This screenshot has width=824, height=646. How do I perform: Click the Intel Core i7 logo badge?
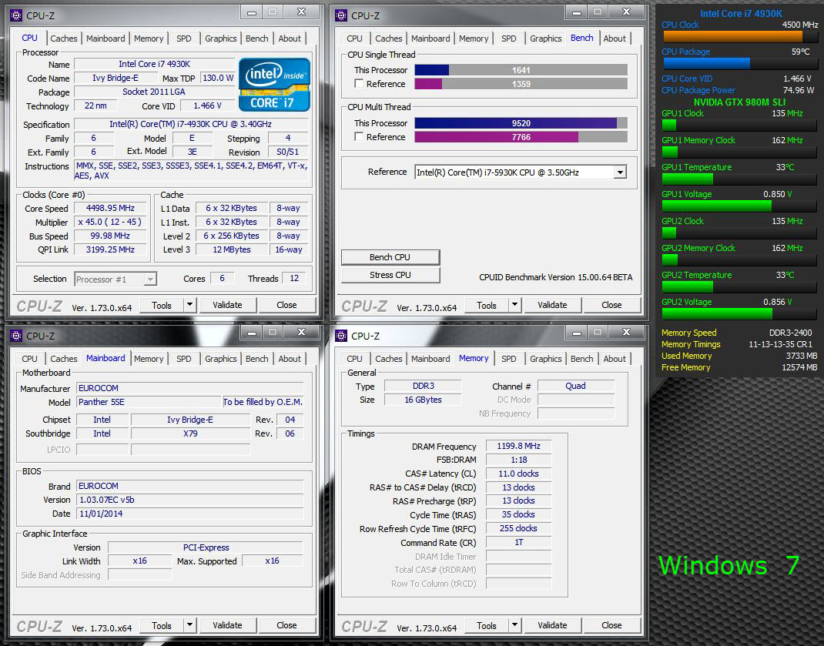click(x=274, y=85)
